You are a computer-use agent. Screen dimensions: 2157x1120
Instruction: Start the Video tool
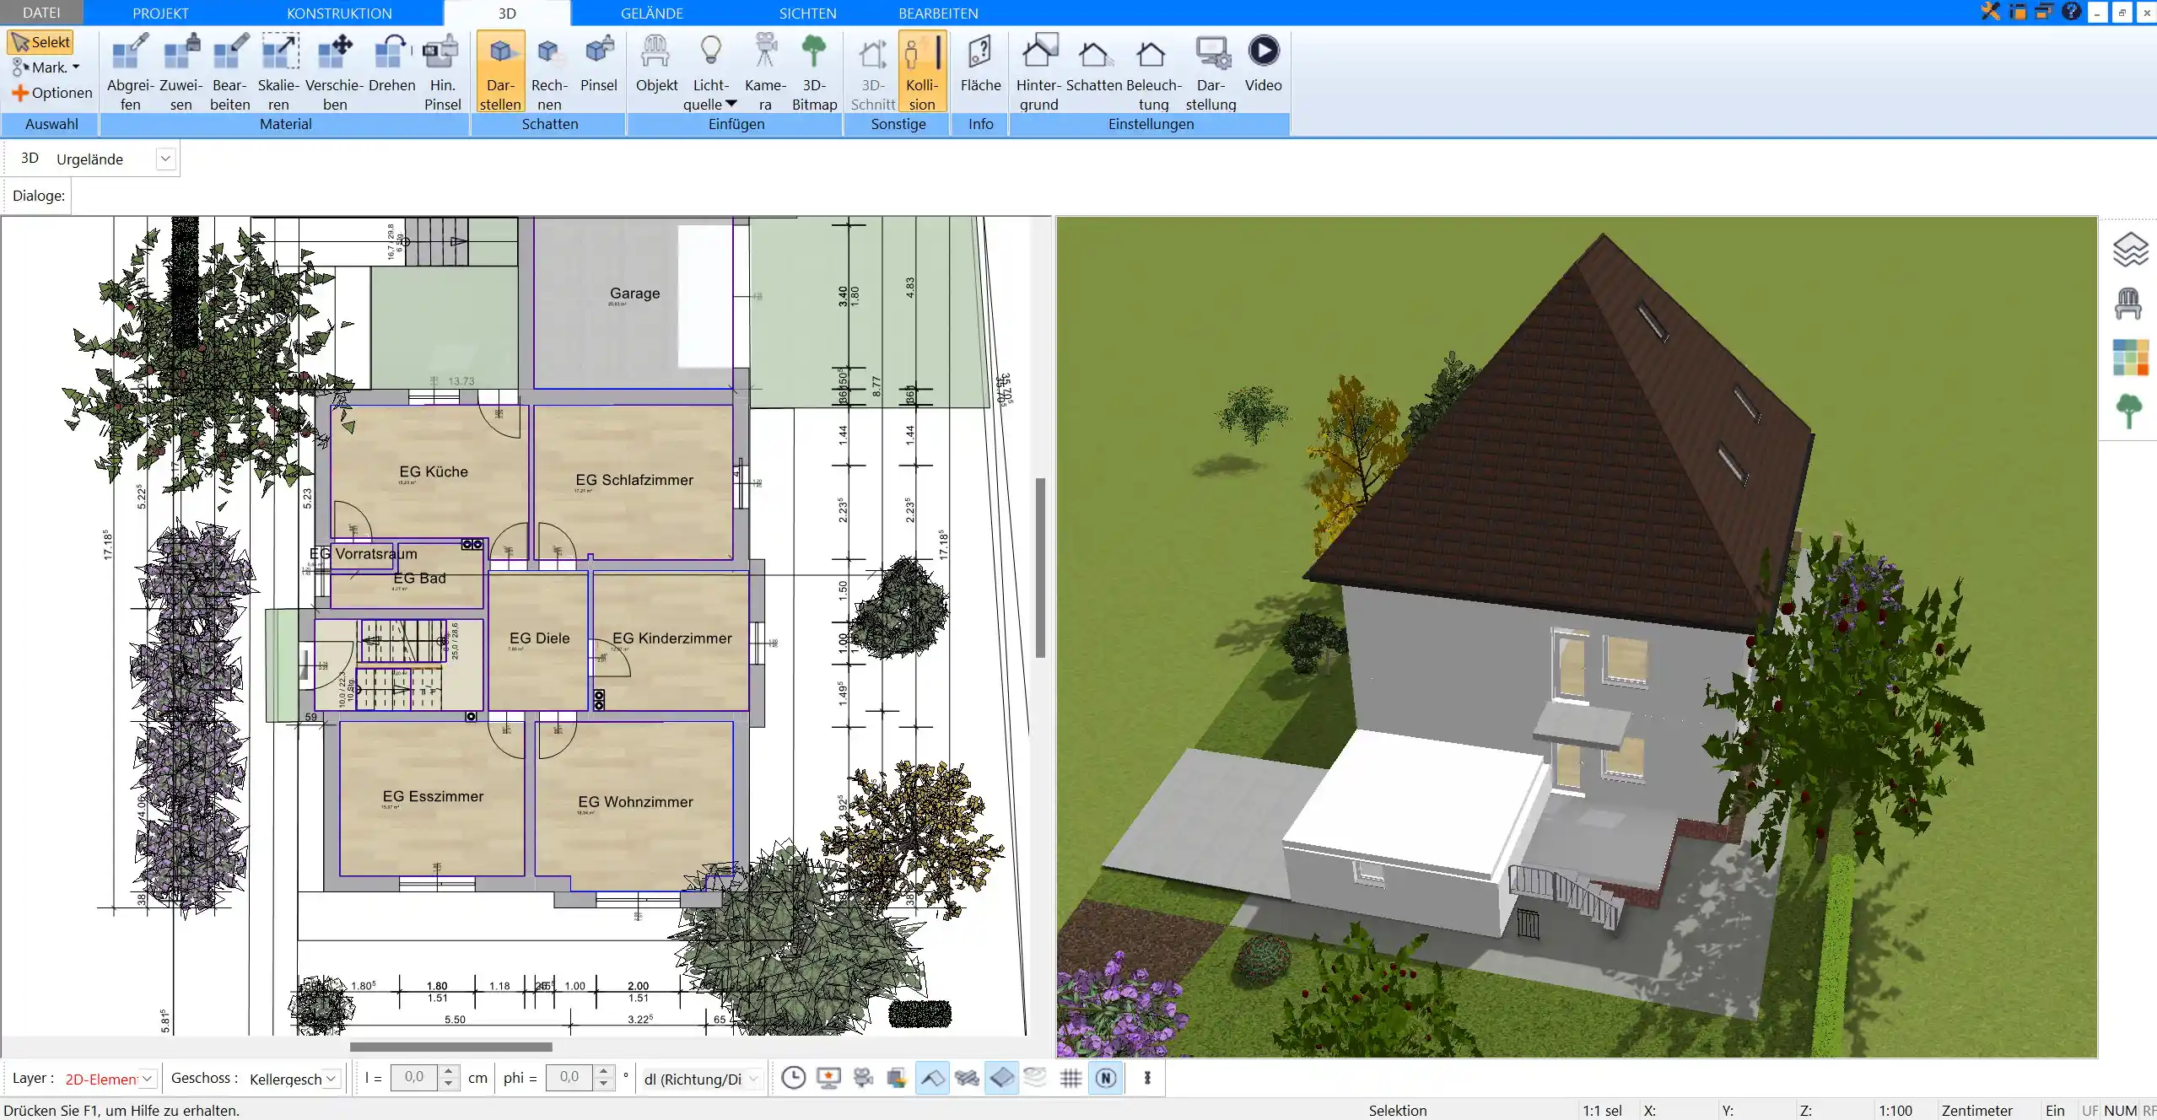pos(1263,63)
